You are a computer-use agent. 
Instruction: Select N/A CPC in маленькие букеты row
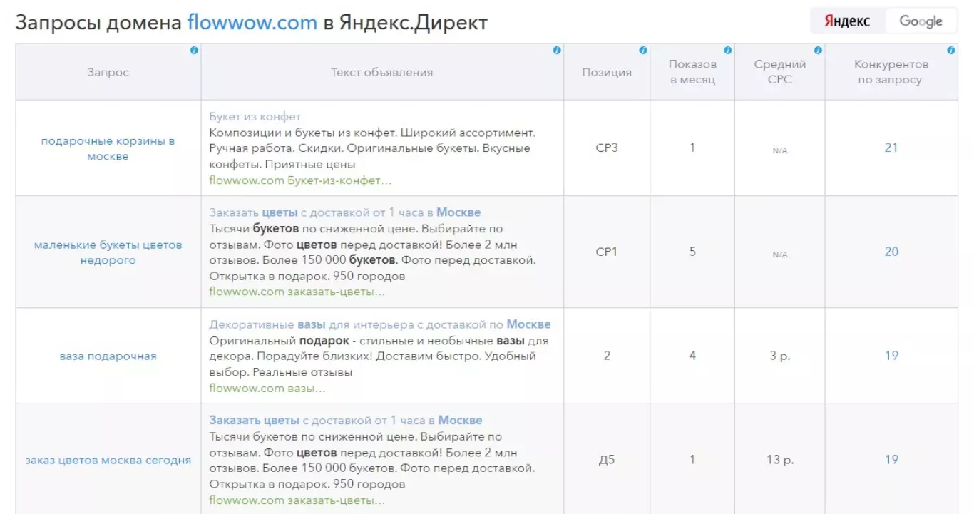coord(780,255)
